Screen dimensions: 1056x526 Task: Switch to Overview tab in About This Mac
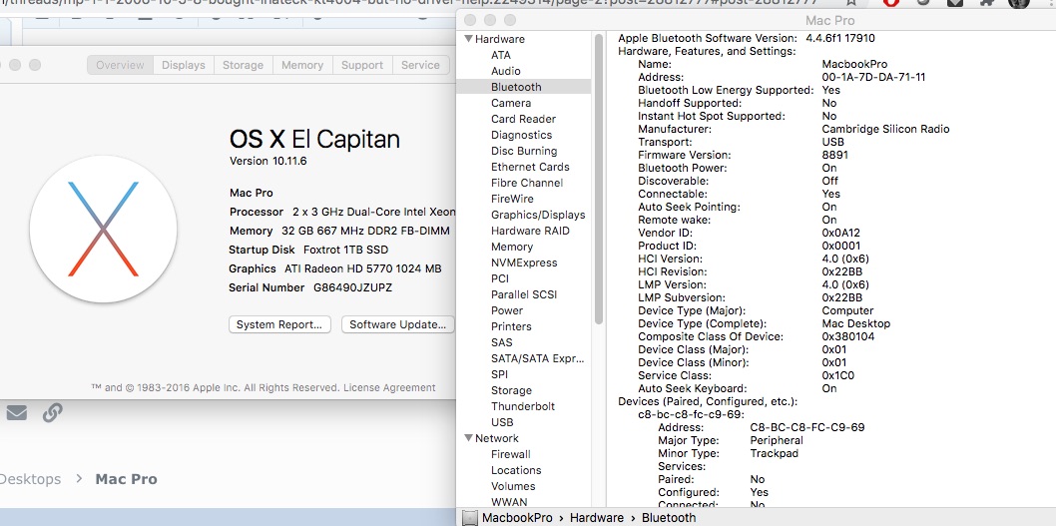click(120, 65)
